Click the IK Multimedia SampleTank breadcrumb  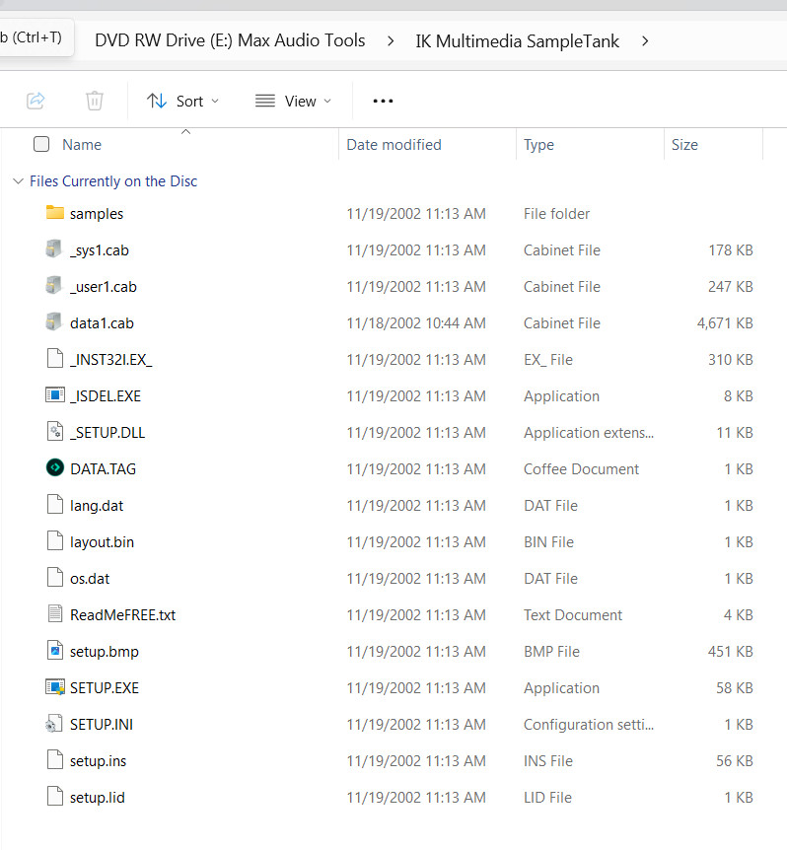pos(517,41)
